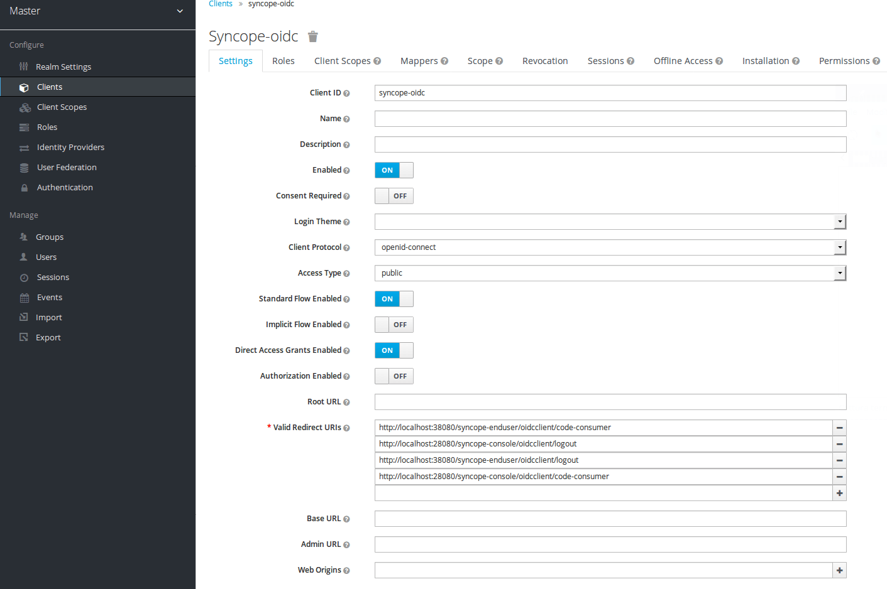Turn on Implicit Flow Enabled switch
Viewport: 887px width, 589px height.
394,325
